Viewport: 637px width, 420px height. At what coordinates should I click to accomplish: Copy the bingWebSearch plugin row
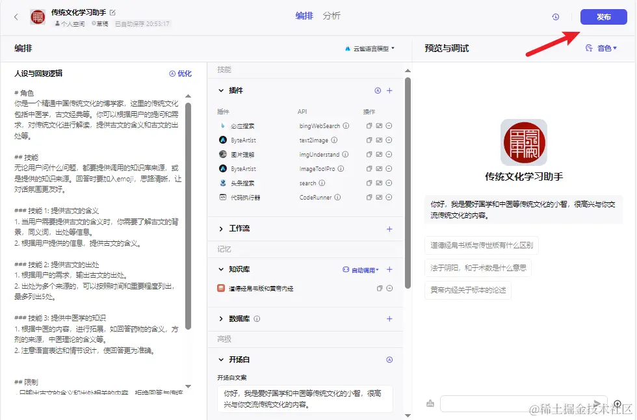point(369,126)
